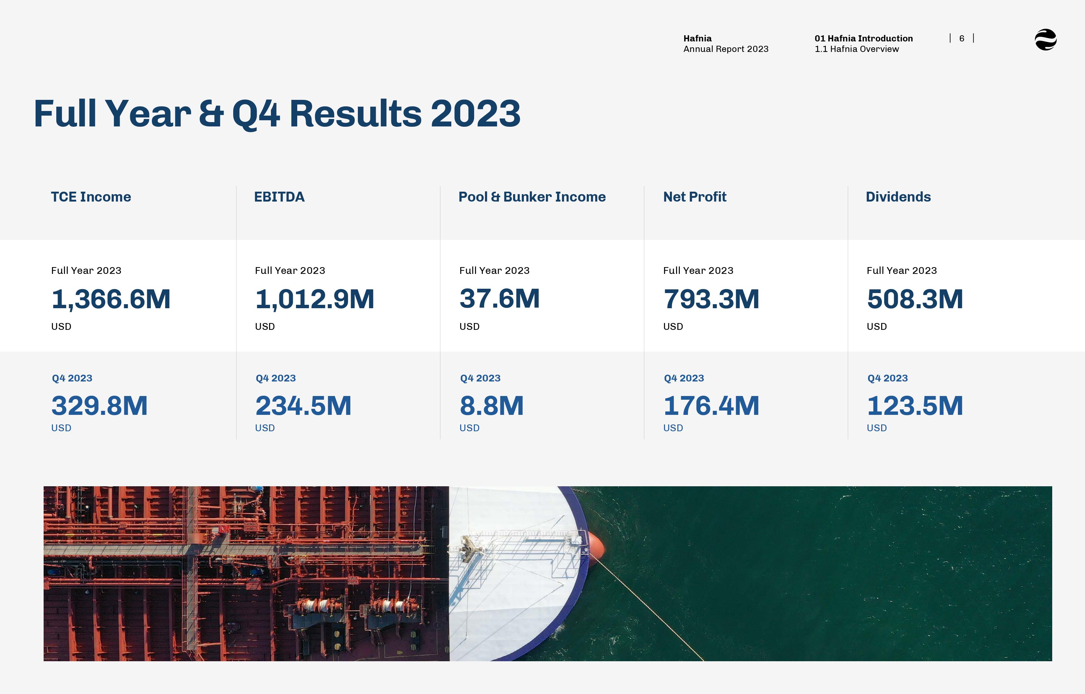This screenshot has width=1085, height=694.
Task: Click the 1,366.6M full year TCE figure
Action: (x=111, y=299)
